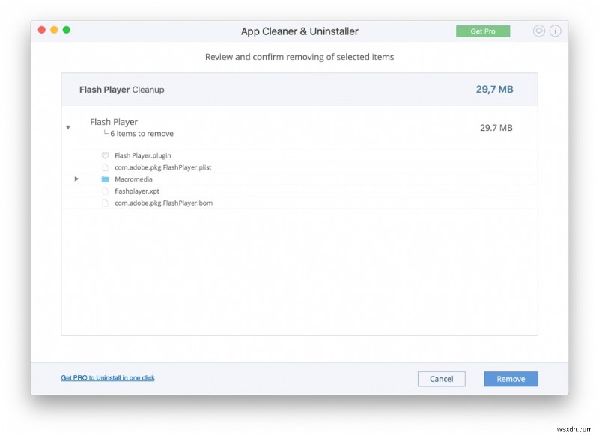
Task: Click the Macromedia blue folder icon
Action: point(104,179)
